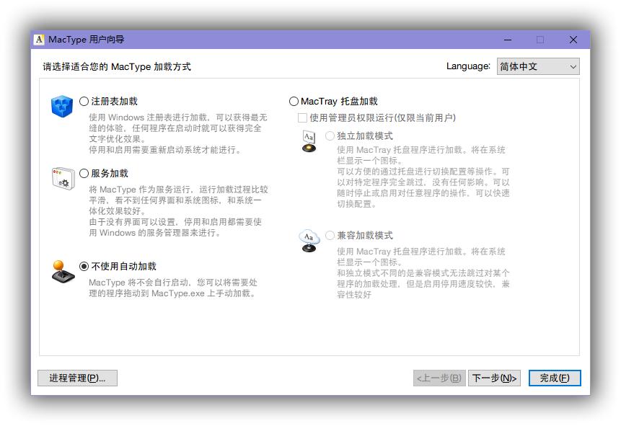621x426 pixels.
Task: Enable 使用管理员权限运行 checkbox
Action: [x=302, y=117]
